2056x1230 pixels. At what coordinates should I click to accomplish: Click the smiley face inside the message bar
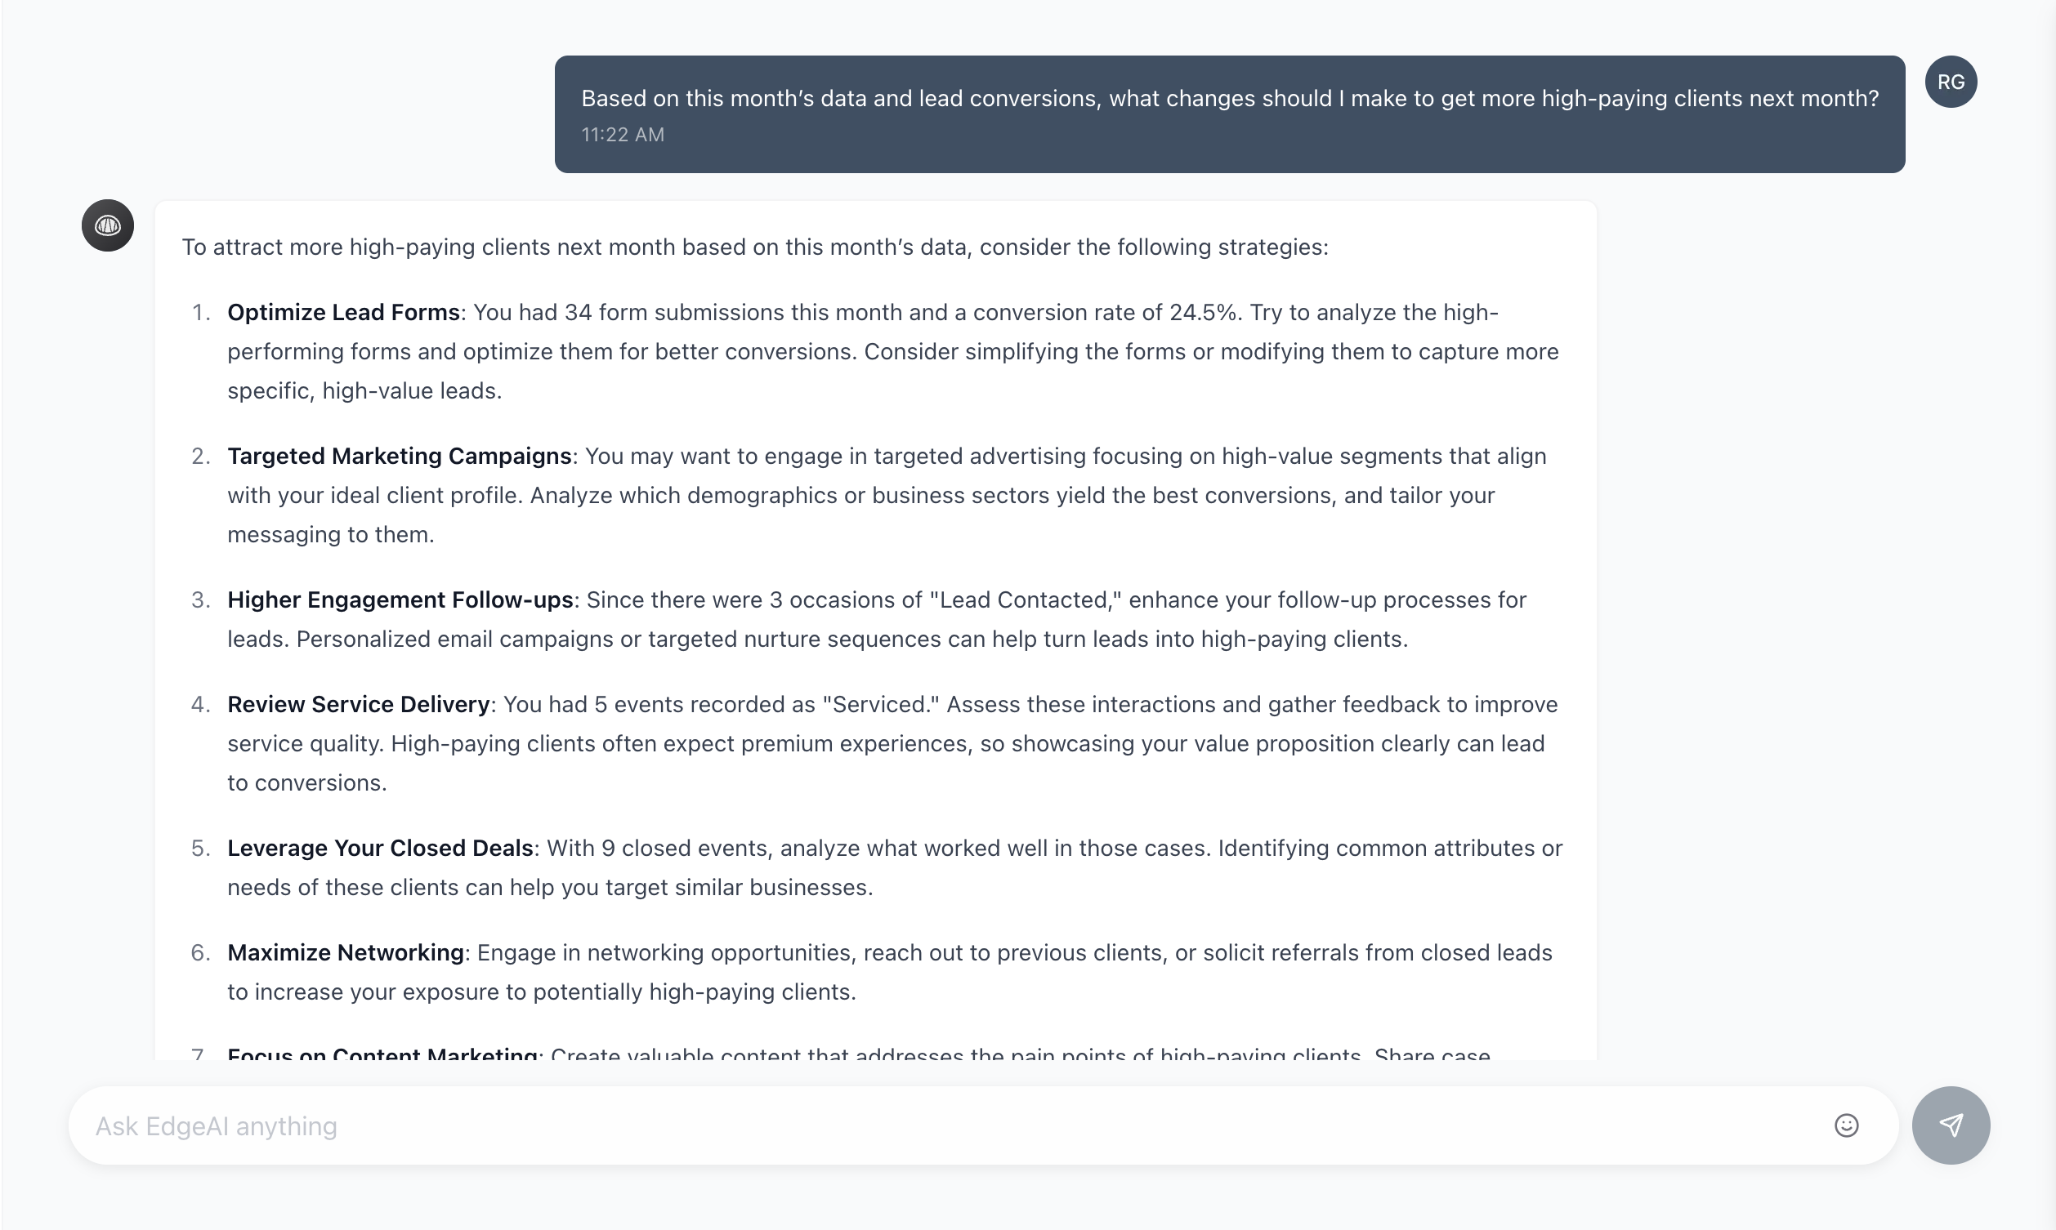click(1847, 1125)
